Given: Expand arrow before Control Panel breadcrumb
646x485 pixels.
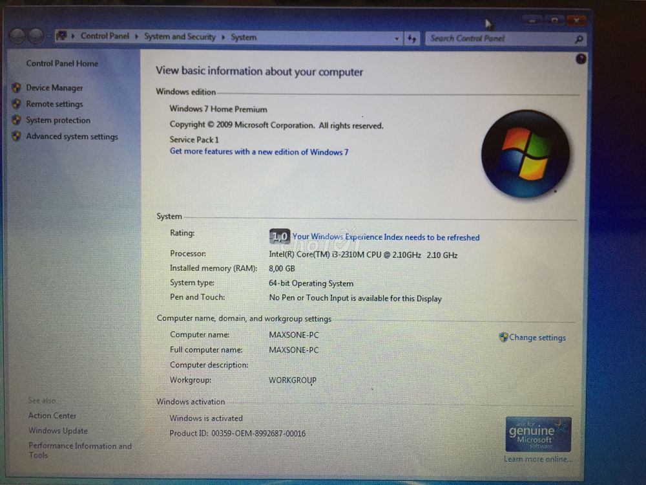Looking at the screenshot, I should click(73, 36).
